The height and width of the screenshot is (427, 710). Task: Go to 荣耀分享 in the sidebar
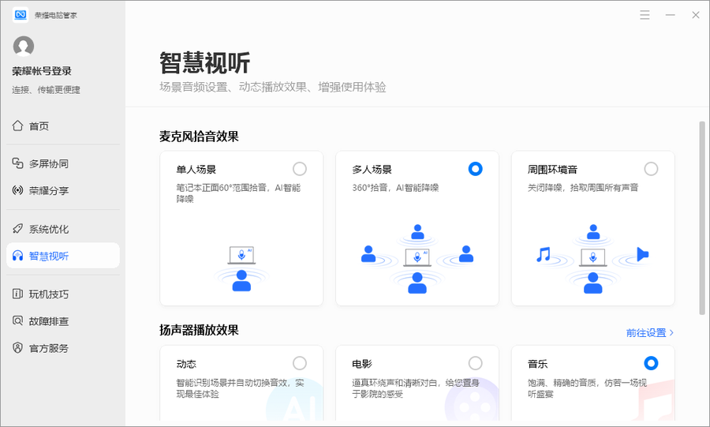[63, 191]
